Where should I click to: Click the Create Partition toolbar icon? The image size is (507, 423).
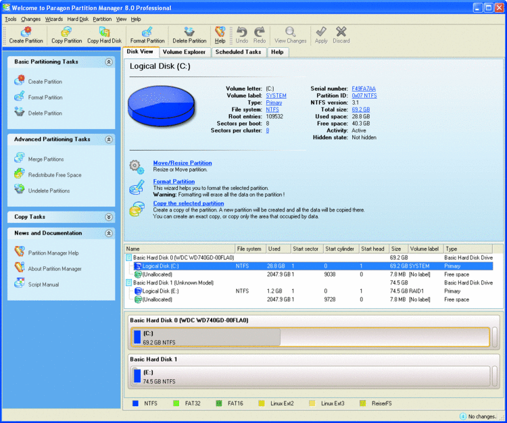coord(26,32)
